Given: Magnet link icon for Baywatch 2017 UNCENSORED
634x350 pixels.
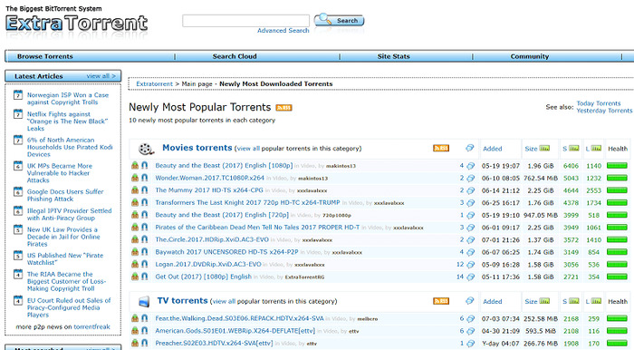Looking at the screenshot, I should (x=144, y=252).
